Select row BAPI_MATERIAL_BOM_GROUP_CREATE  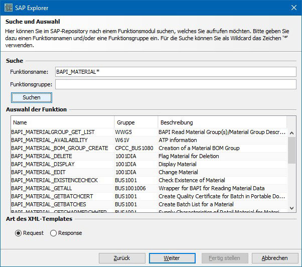149,148
